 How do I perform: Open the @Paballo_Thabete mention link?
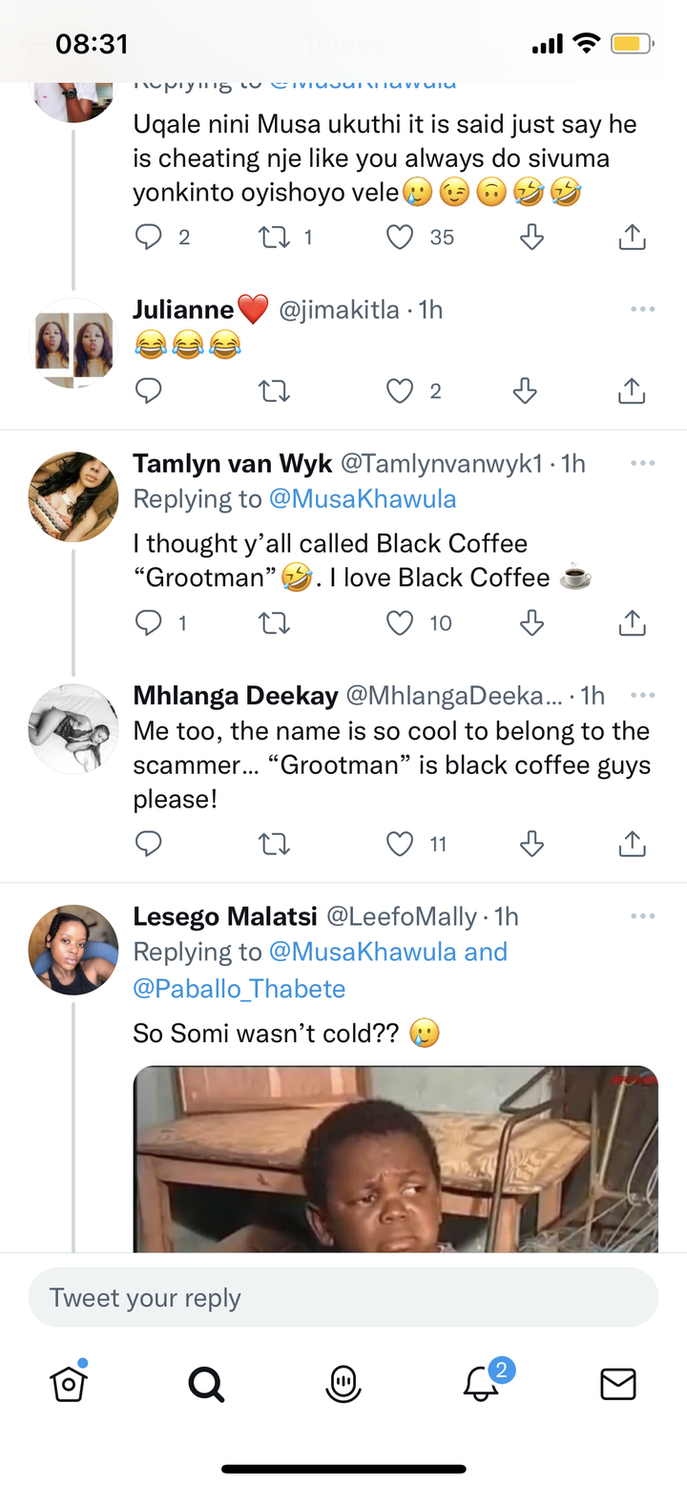coord(239,988)
